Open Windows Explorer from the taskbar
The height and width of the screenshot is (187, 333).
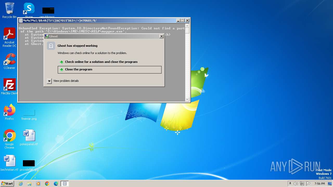coord(29,184)
